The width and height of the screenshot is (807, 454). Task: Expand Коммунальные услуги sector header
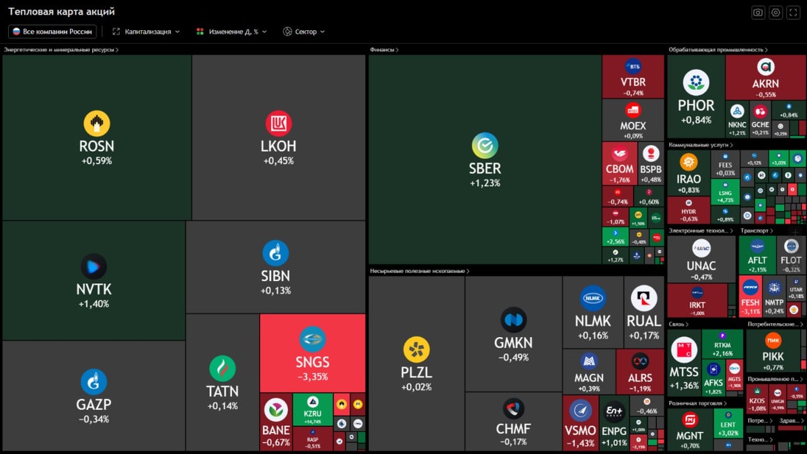coord(701,145)
